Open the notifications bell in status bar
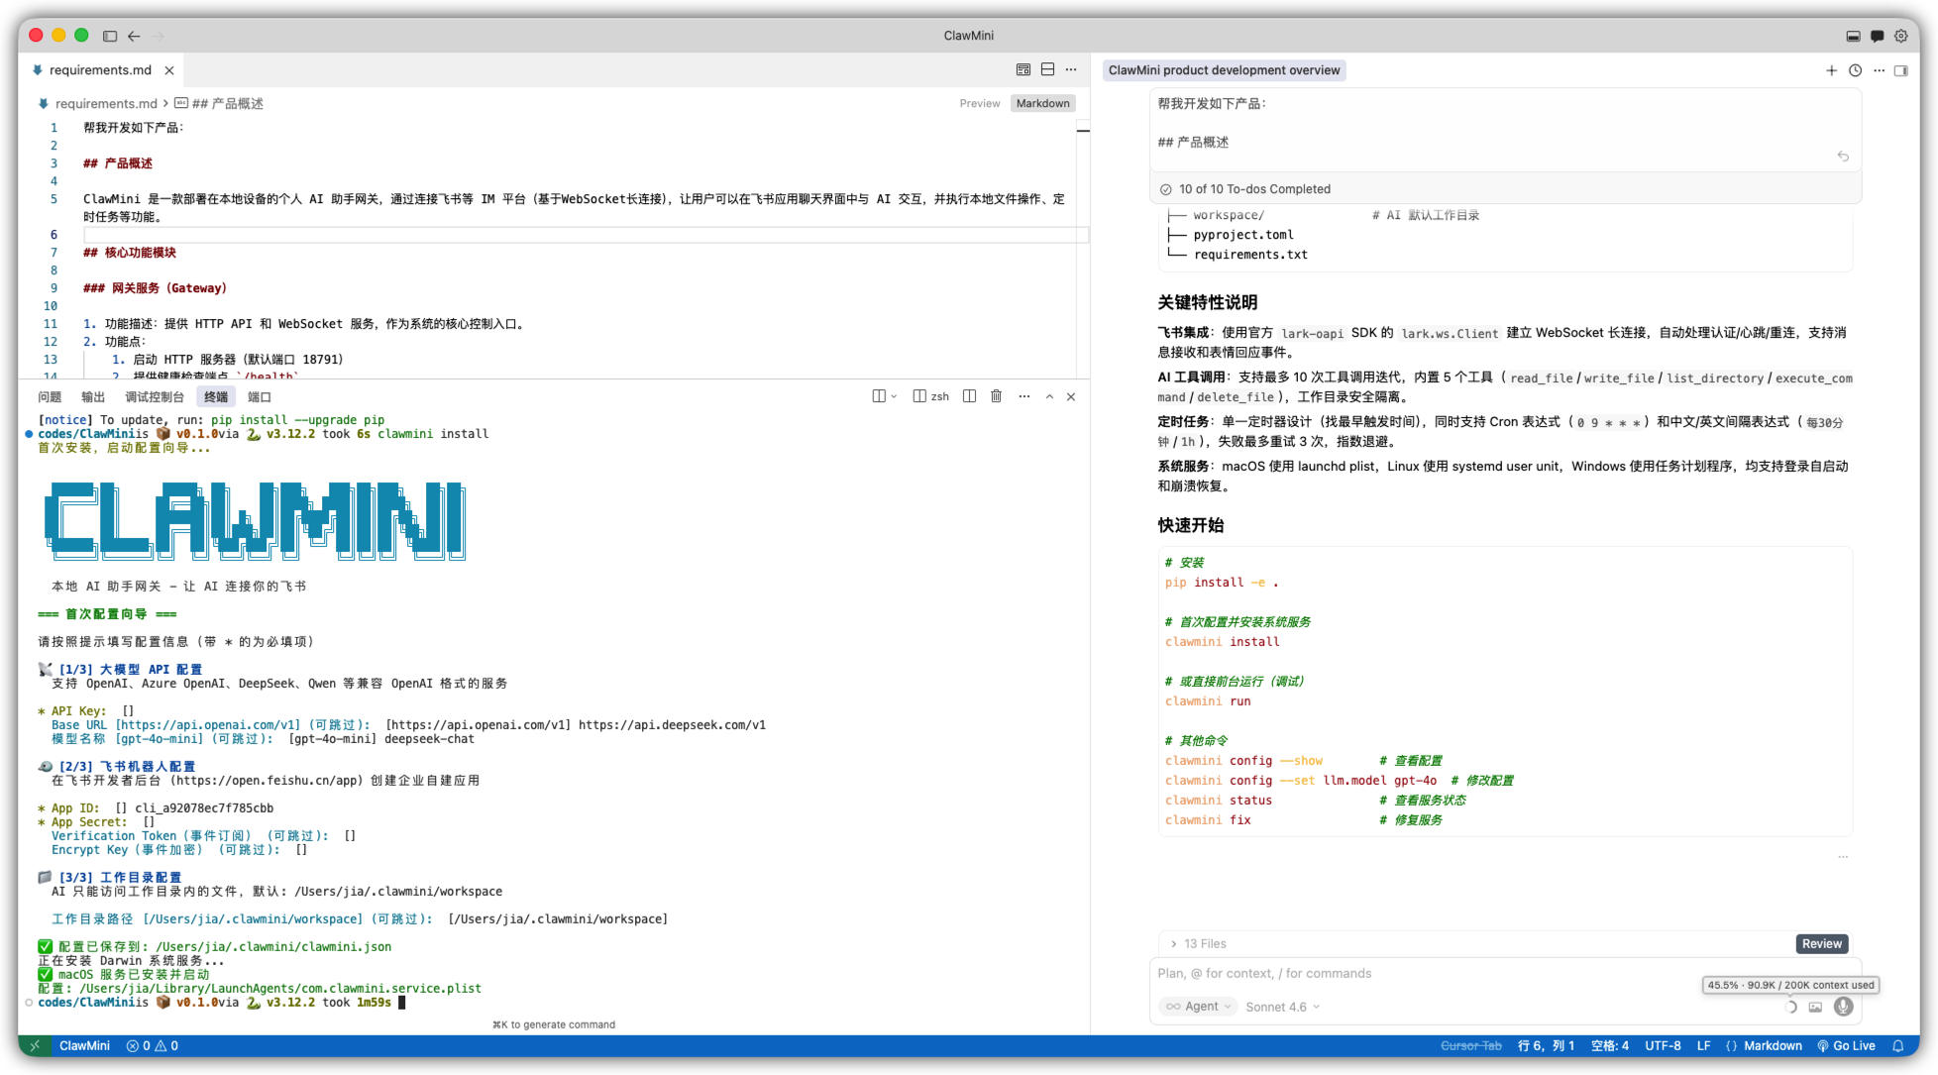This screenshot has width=1938, height=1075. [1897, 1046]
